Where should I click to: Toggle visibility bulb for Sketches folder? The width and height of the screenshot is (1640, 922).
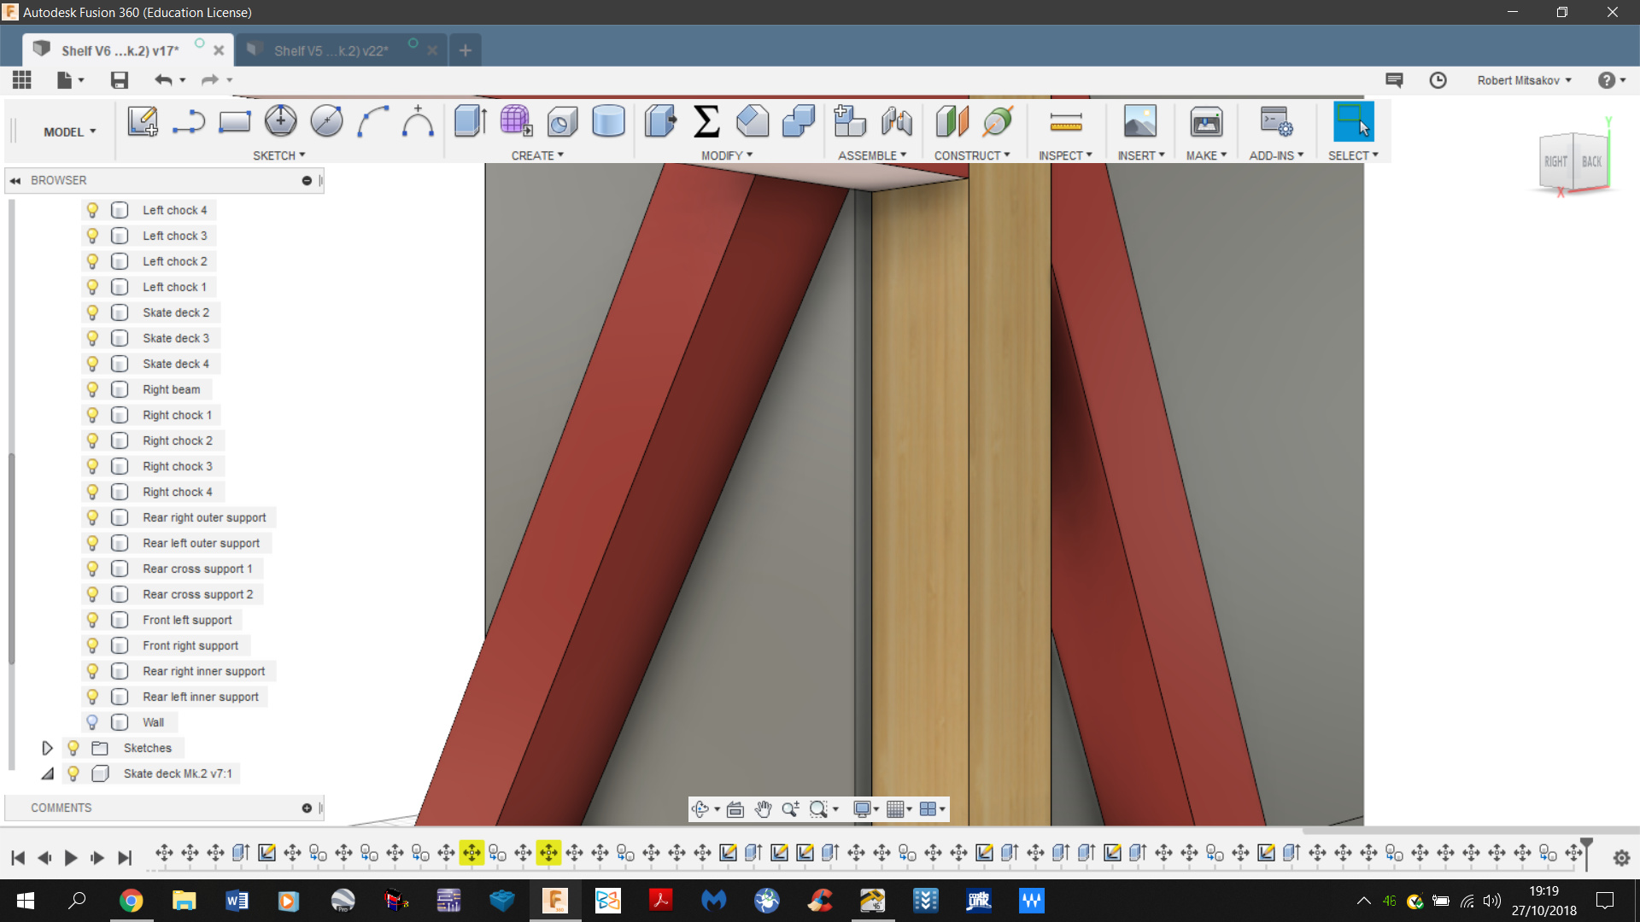coord(73,748)
